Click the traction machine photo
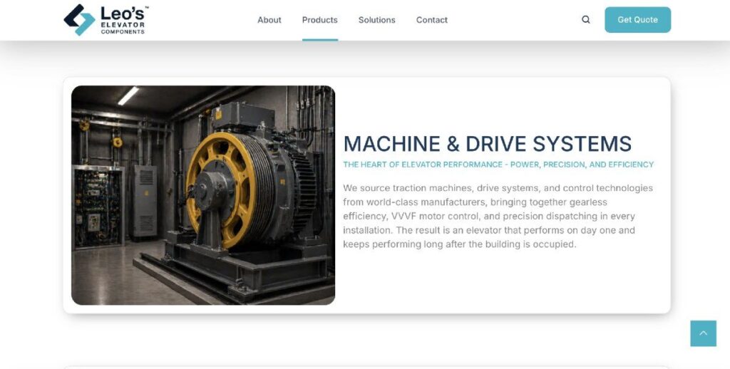The image size is (730, 369). [x=203, y=195]
